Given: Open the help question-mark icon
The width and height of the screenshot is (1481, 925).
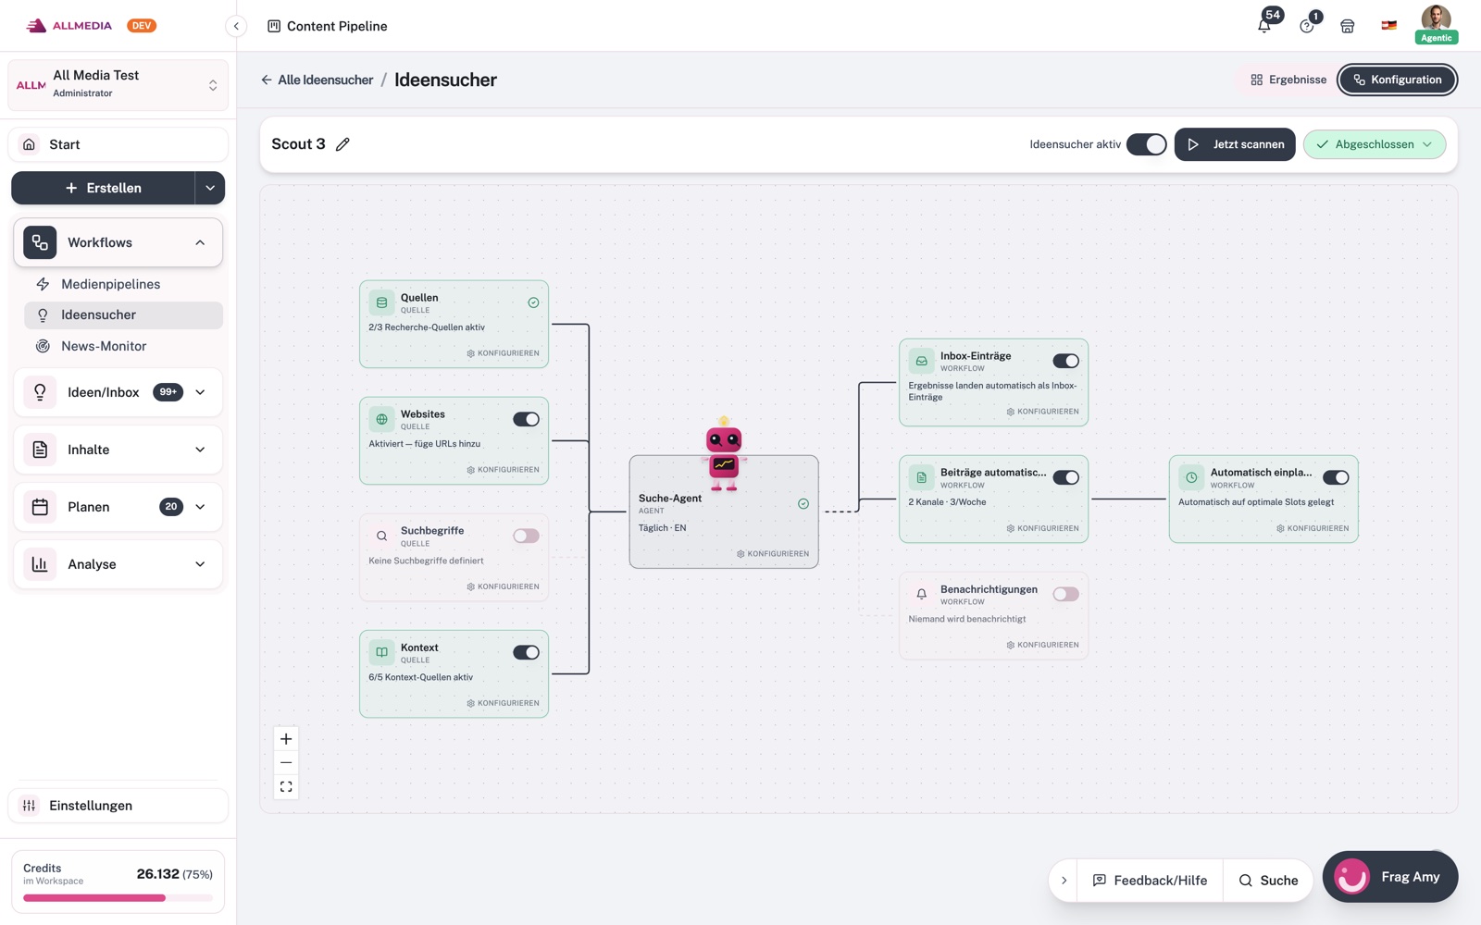Looking at the screenshot, I should (x=1307, y=26).
